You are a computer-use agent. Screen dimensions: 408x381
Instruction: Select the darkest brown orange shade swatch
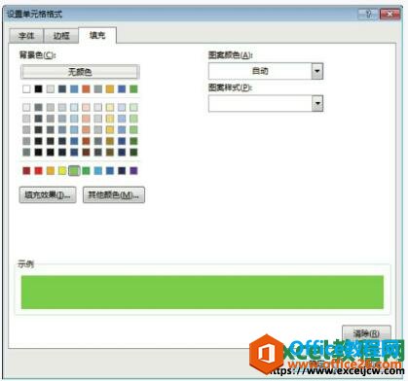tap(86, 152)
